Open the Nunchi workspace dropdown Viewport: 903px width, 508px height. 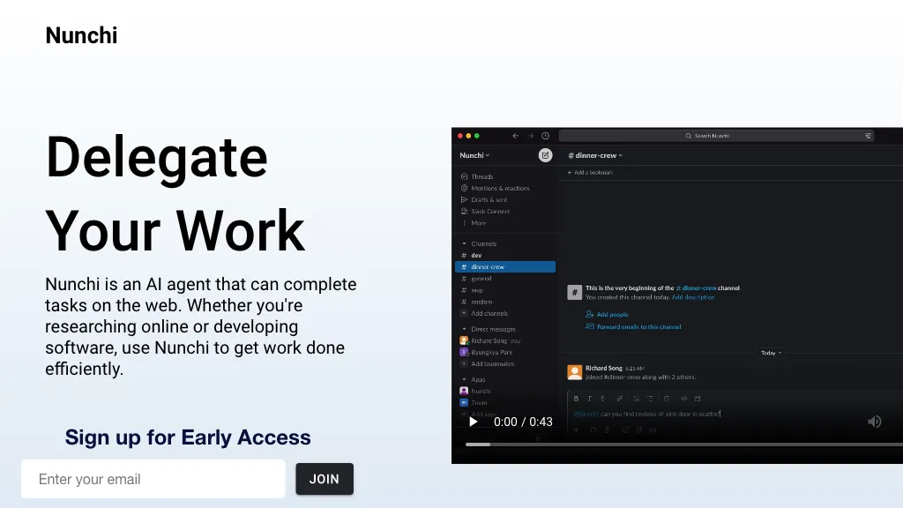(x=474, y=155)
